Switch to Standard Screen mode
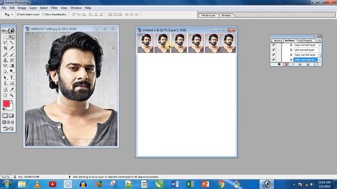This screenshot has height=189, width=337. tap(4, 122)
